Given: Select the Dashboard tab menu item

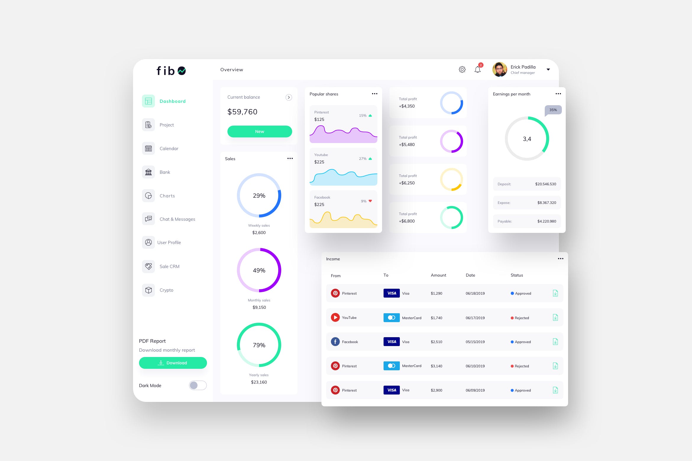Looking at the screenshot, I should coord(173,101).
